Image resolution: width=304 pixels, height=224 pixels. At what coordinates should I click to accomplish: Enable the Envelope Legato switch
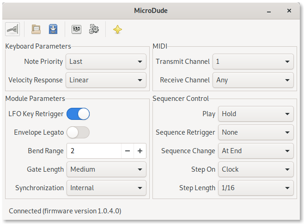coord(78,132)
